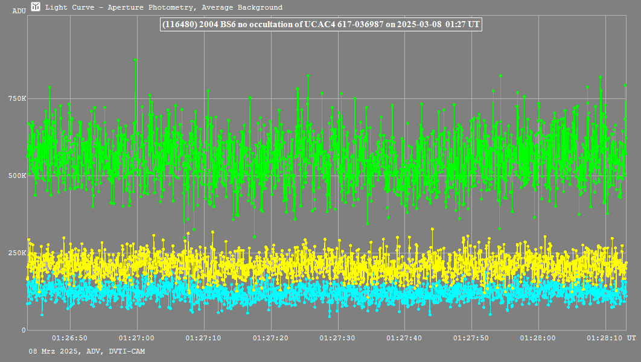The width and height of the screenshot is (641, 362).
Task: Select the 01:28:10 time tick label
Action: pyautogui.click(x=604, y=338)
